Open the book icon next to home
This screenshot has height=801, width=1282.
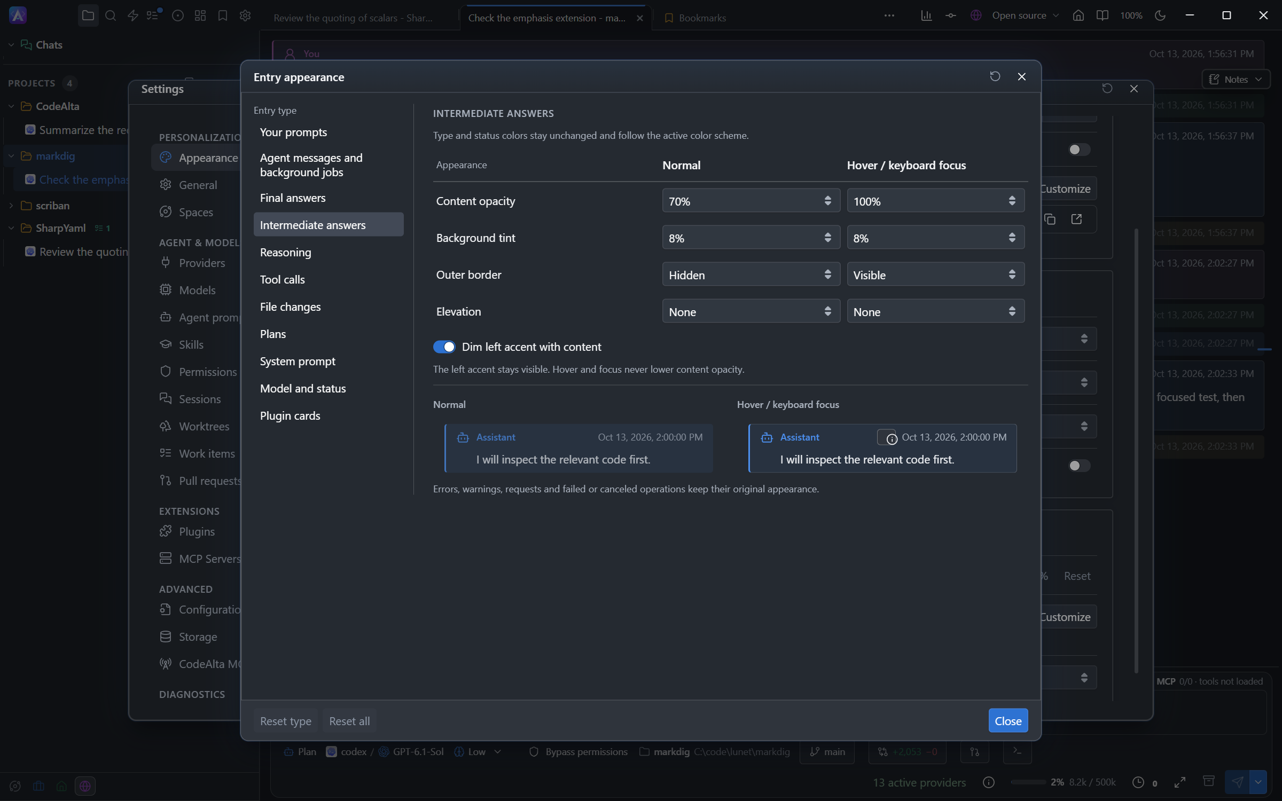pos(1102,15)
